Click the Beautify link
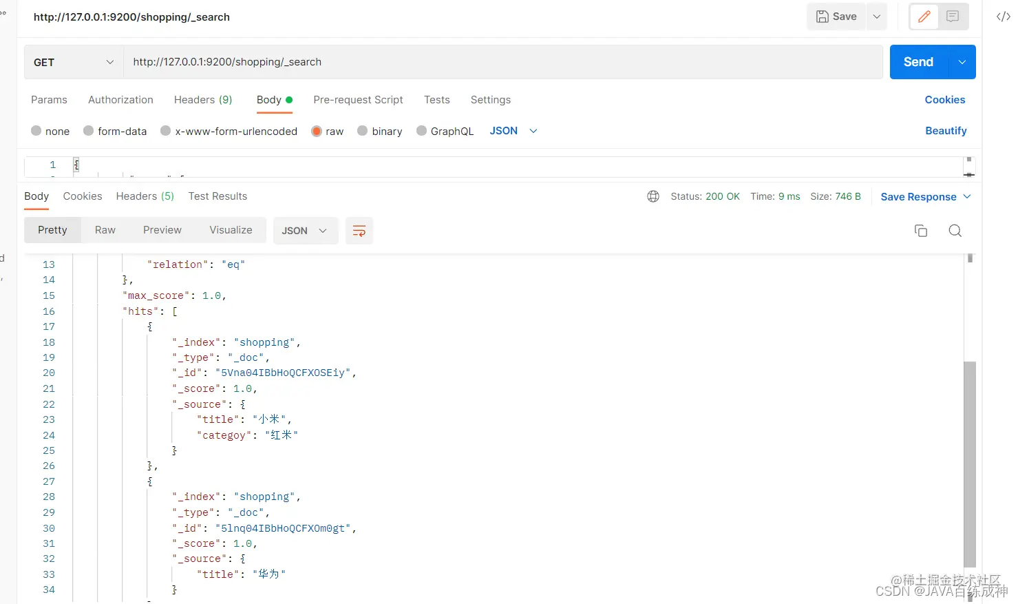1018x604 pixels. click(x=946, y=131)
